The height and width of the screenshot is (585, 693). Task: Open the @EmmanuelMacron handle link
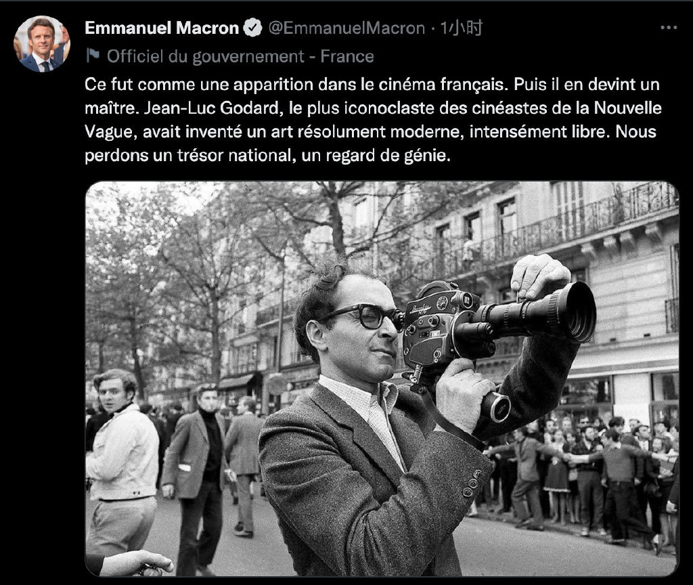point(347,28)
